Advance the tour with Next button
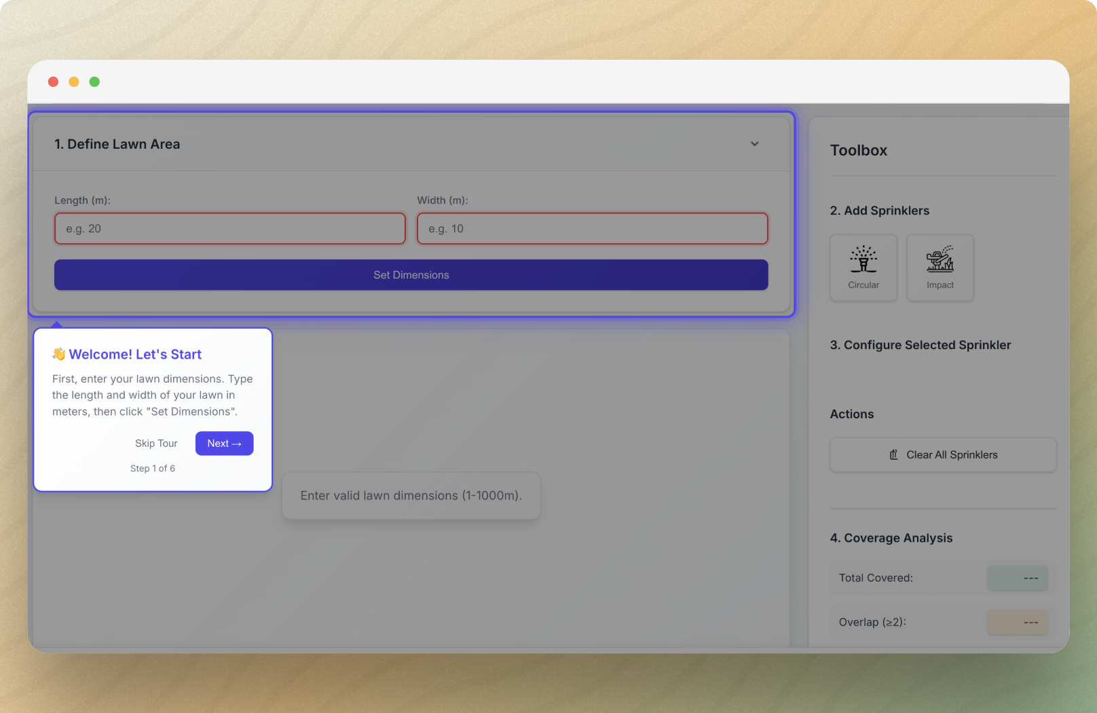Image resolution: width=1097 pixels, height=713 pixels. click(x=224, y=443)
